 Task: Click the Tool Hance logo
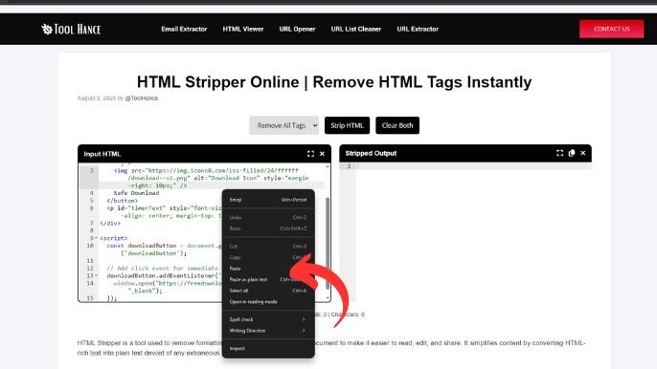pos(71,29)
